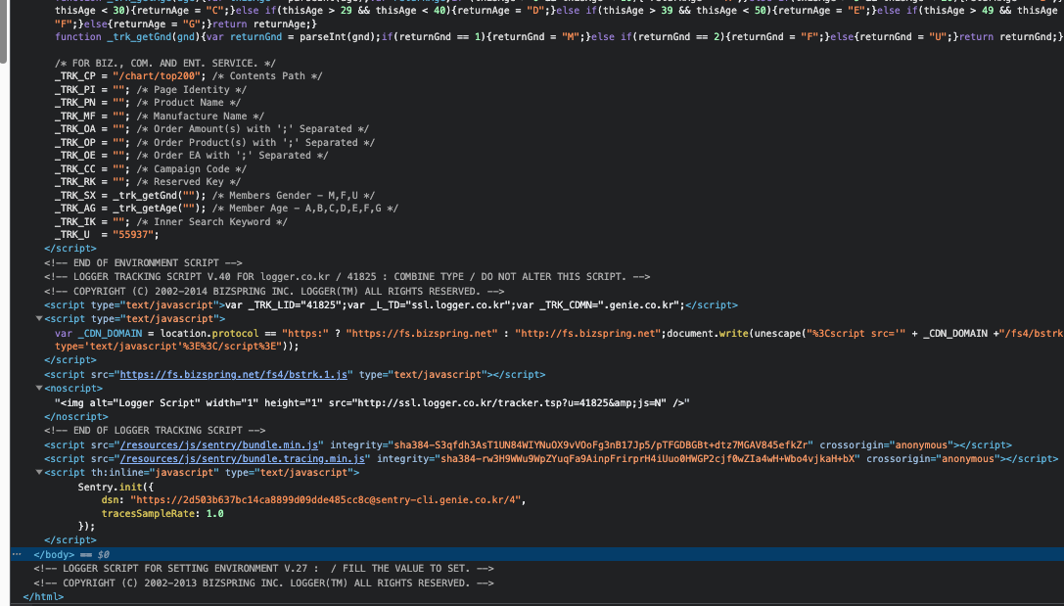This screenshot has width=1064, height=606.
Task: Click the _TRK_U = "55937" line
Action: tap(107, 235)
